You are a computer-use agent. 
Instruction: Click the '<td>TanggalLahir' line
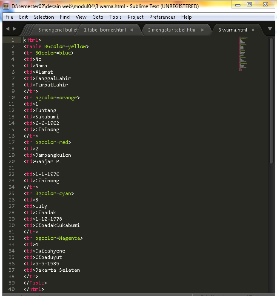pos(47,78)
